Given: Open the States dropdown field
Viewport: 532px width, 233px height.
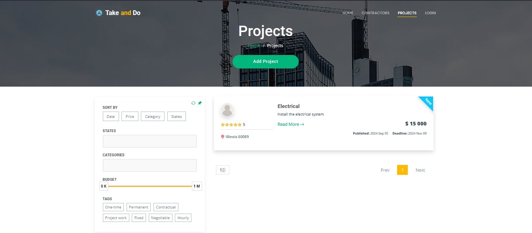Looking at the screenshot, I should [150, 141].
